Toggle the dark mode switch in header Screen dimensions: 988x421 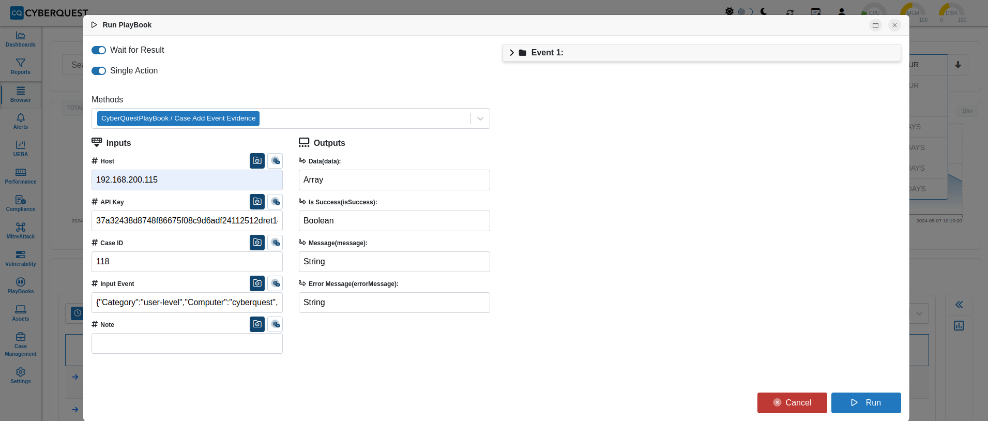[x=745, y=11]
